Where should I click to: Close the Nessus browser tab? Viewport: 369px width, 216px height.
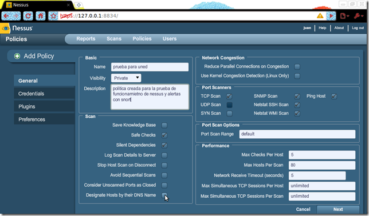click(x=68, y=5)
